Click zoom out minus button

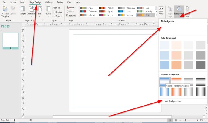pyautogui.click(x=180, y=120)
